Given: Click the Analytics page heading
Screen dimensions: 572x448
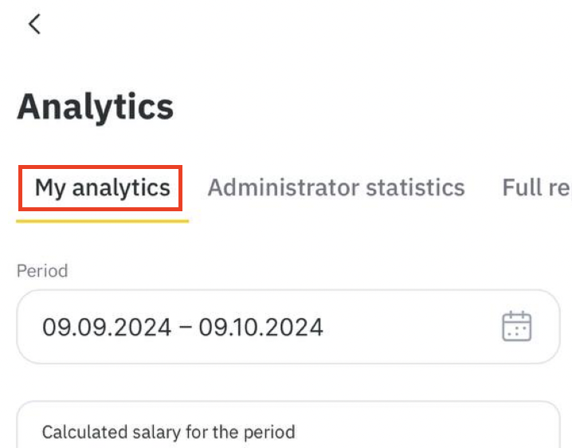Looking at the screenshot, I should pyautogui.click(x=96, y=108).
